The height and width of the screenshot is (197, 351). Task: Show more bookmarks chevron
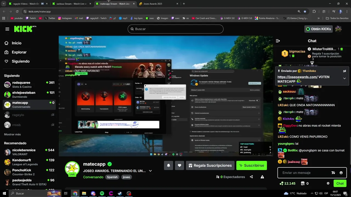point(318,18)
